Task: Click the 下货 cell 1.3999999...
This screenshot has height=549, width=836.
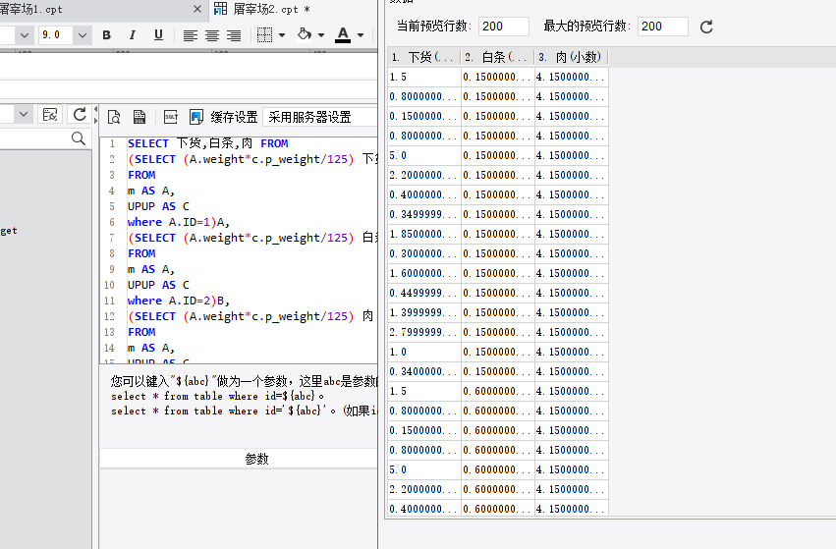Action: 424,312
